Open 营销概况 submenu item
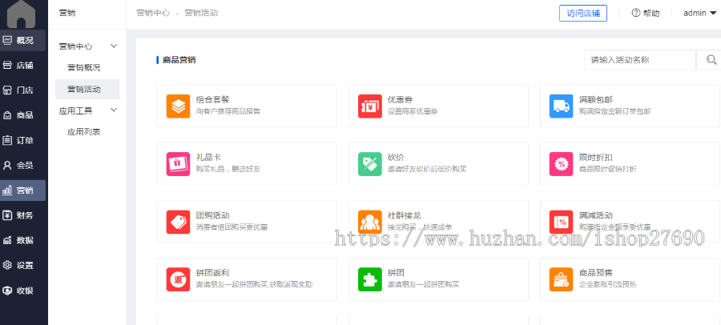 83,67
